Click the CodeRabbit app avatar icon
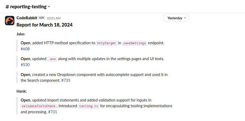This screenshot has width=245, height=121. coord(10,20)
